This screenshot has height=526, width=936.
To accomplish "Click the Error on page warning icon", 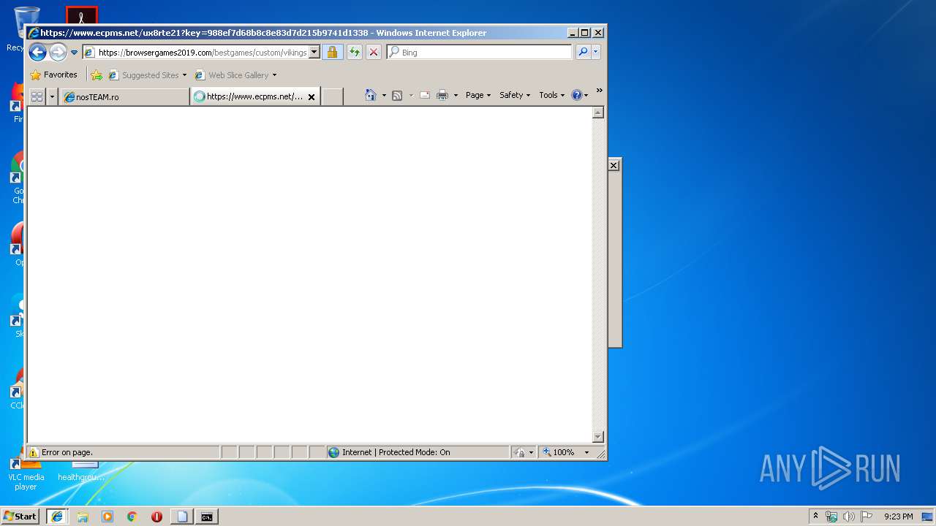I will (x=34, y=452).
